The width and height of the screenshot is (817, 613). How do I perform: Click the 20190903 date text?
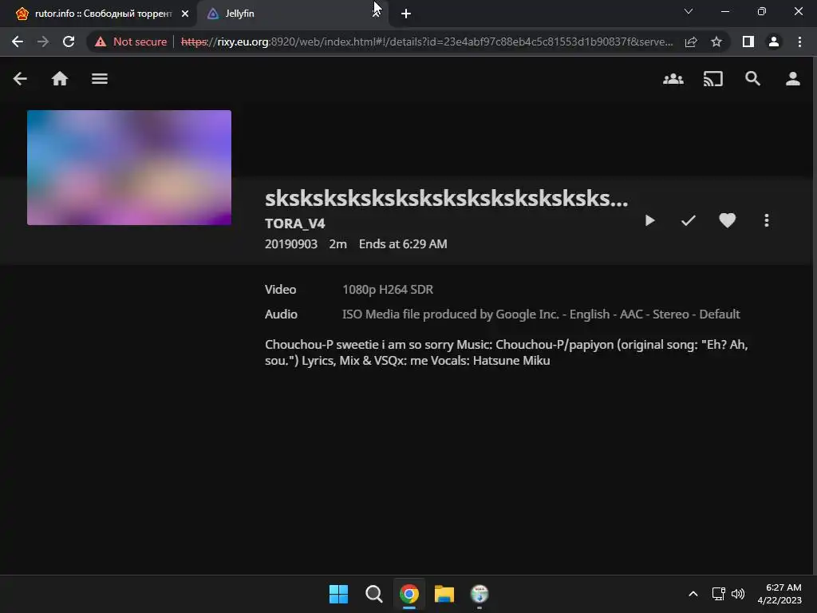(290, 244)
